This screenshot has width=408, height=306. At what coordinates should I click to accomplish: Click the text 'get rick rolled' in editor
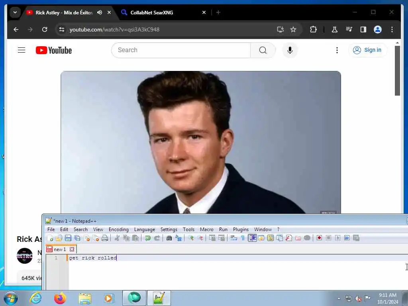(x=92, y=258)
